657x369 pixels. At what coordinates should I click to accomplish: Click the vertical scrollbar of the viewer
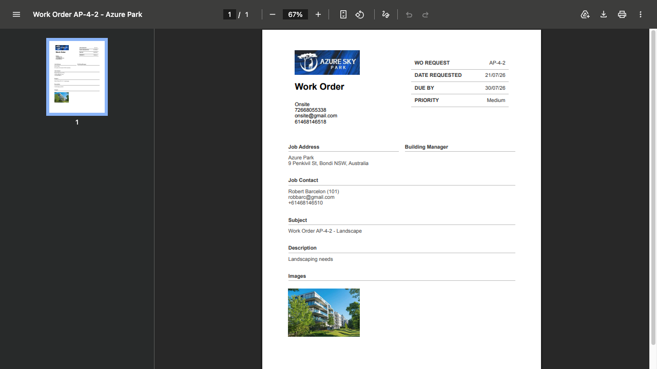(653, 187)
